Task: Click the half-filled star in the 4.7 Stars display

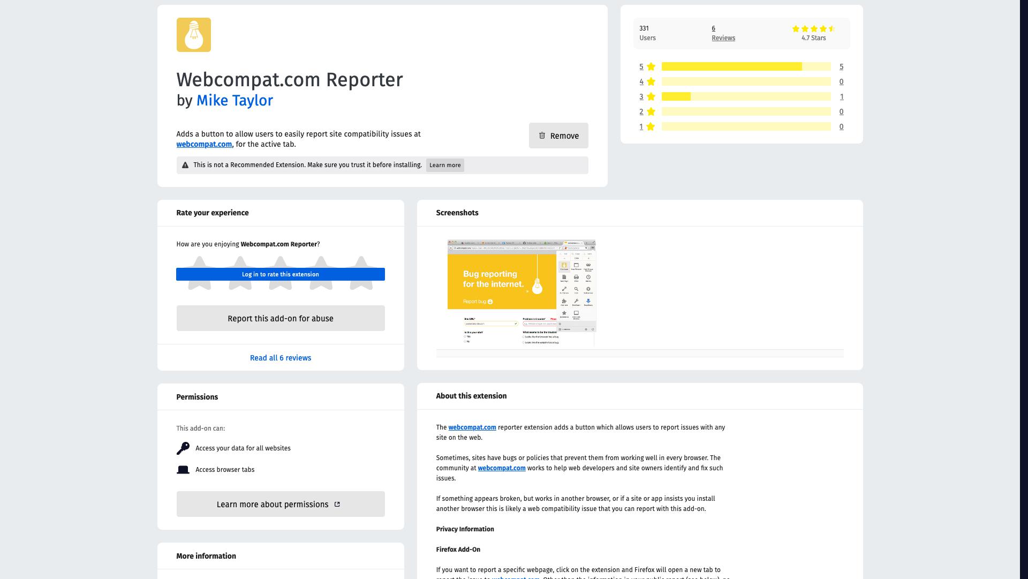Action: click(831, 28)
